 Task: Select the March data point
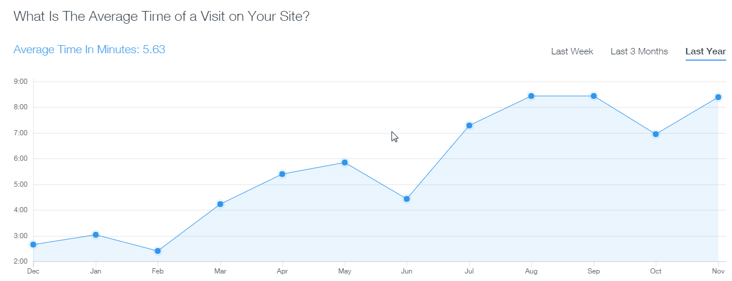tap(220, 204)
